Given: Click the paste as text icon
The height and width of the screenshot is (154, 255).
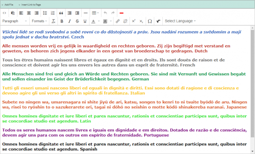Looking at the screenshot, I should pyautogui.click(x=13, y=13).
